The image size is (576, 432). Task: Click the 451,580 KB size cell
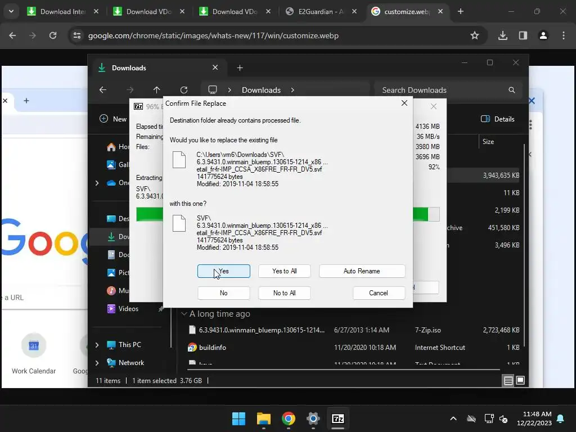503,227
